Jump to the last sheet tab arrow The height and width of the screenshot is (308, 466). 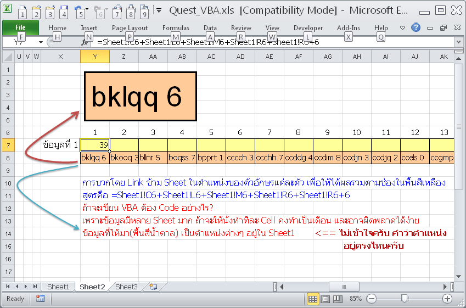[x=35, y=287]
